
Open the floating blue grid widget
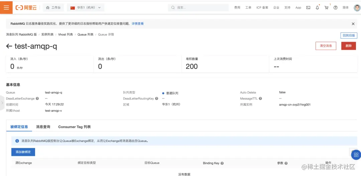click(x=356, y=155)
